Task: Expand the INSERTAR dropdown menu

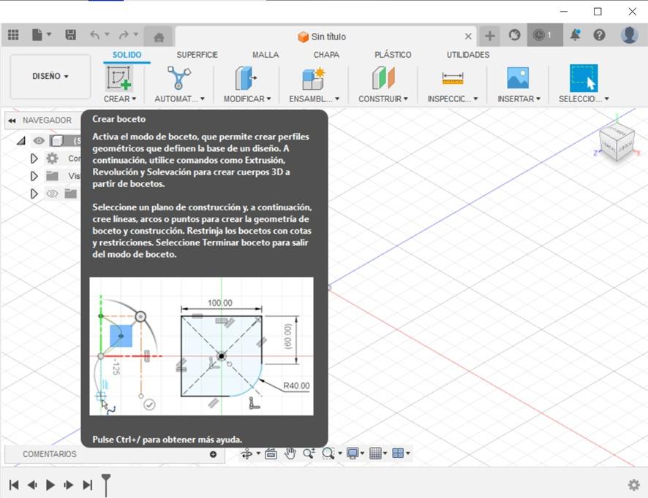Action: coord(519,99)
